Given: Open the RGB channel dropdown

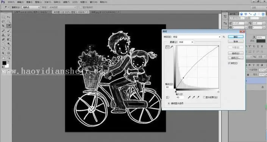Looking at the screenshot, I should (x=186, y=42).
